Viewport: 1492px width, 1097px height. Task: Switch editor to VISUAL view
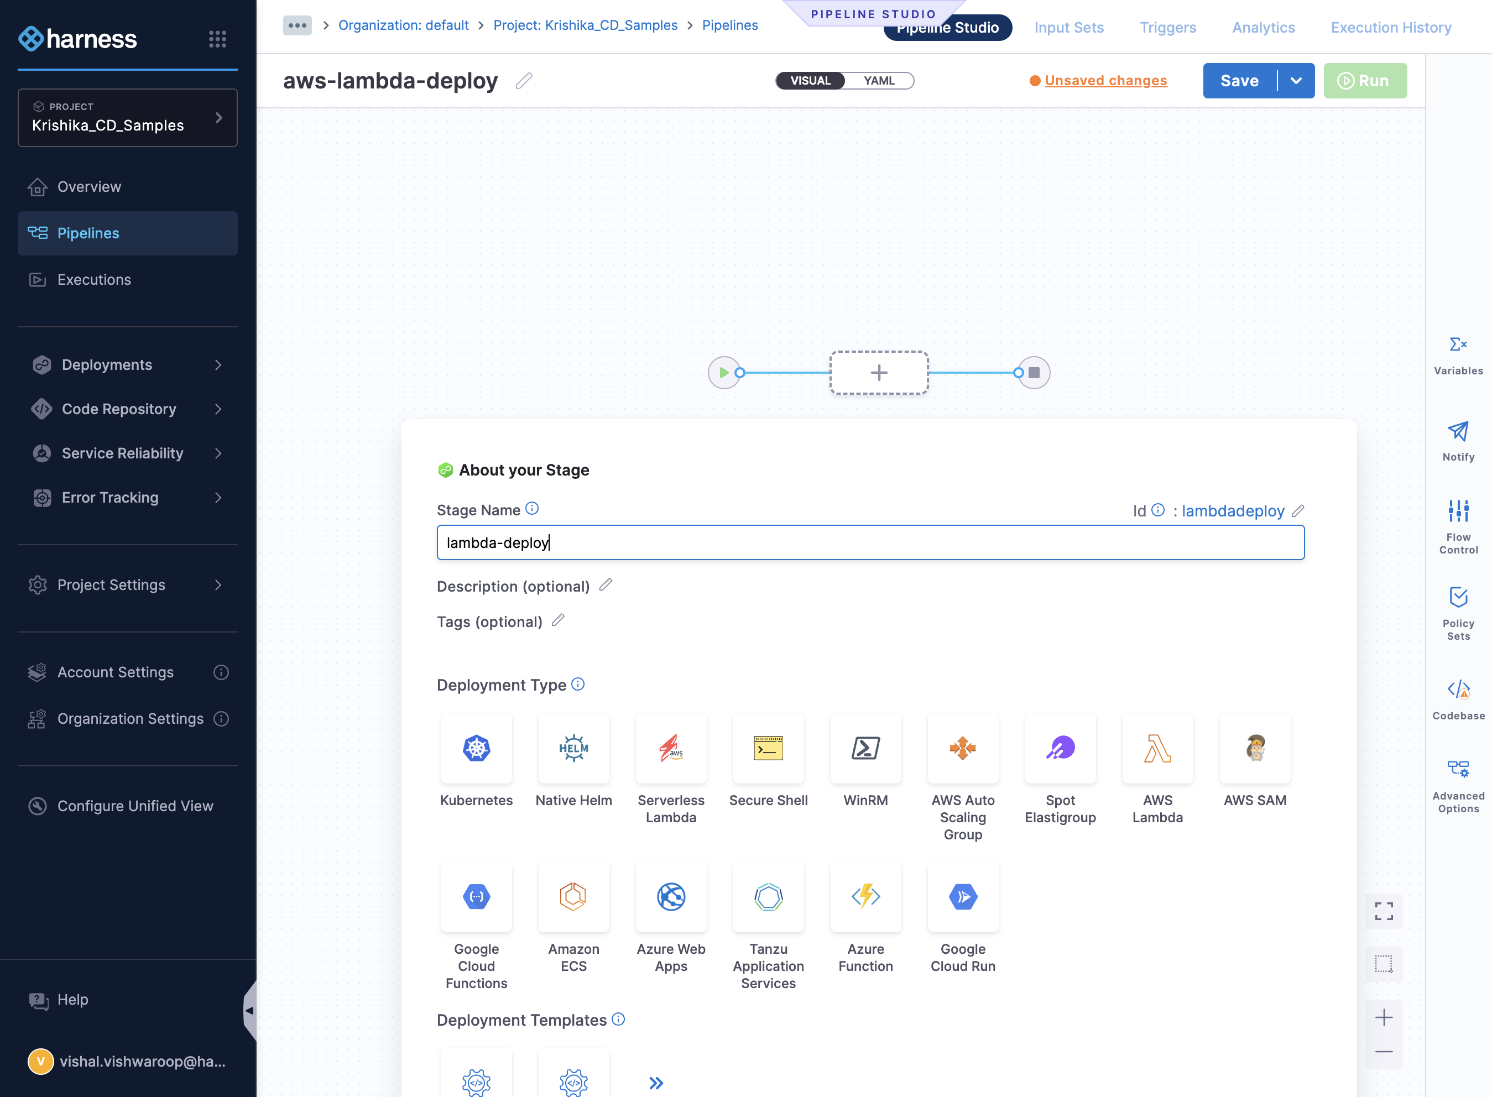pyautogui.click(x=810, y=80)
